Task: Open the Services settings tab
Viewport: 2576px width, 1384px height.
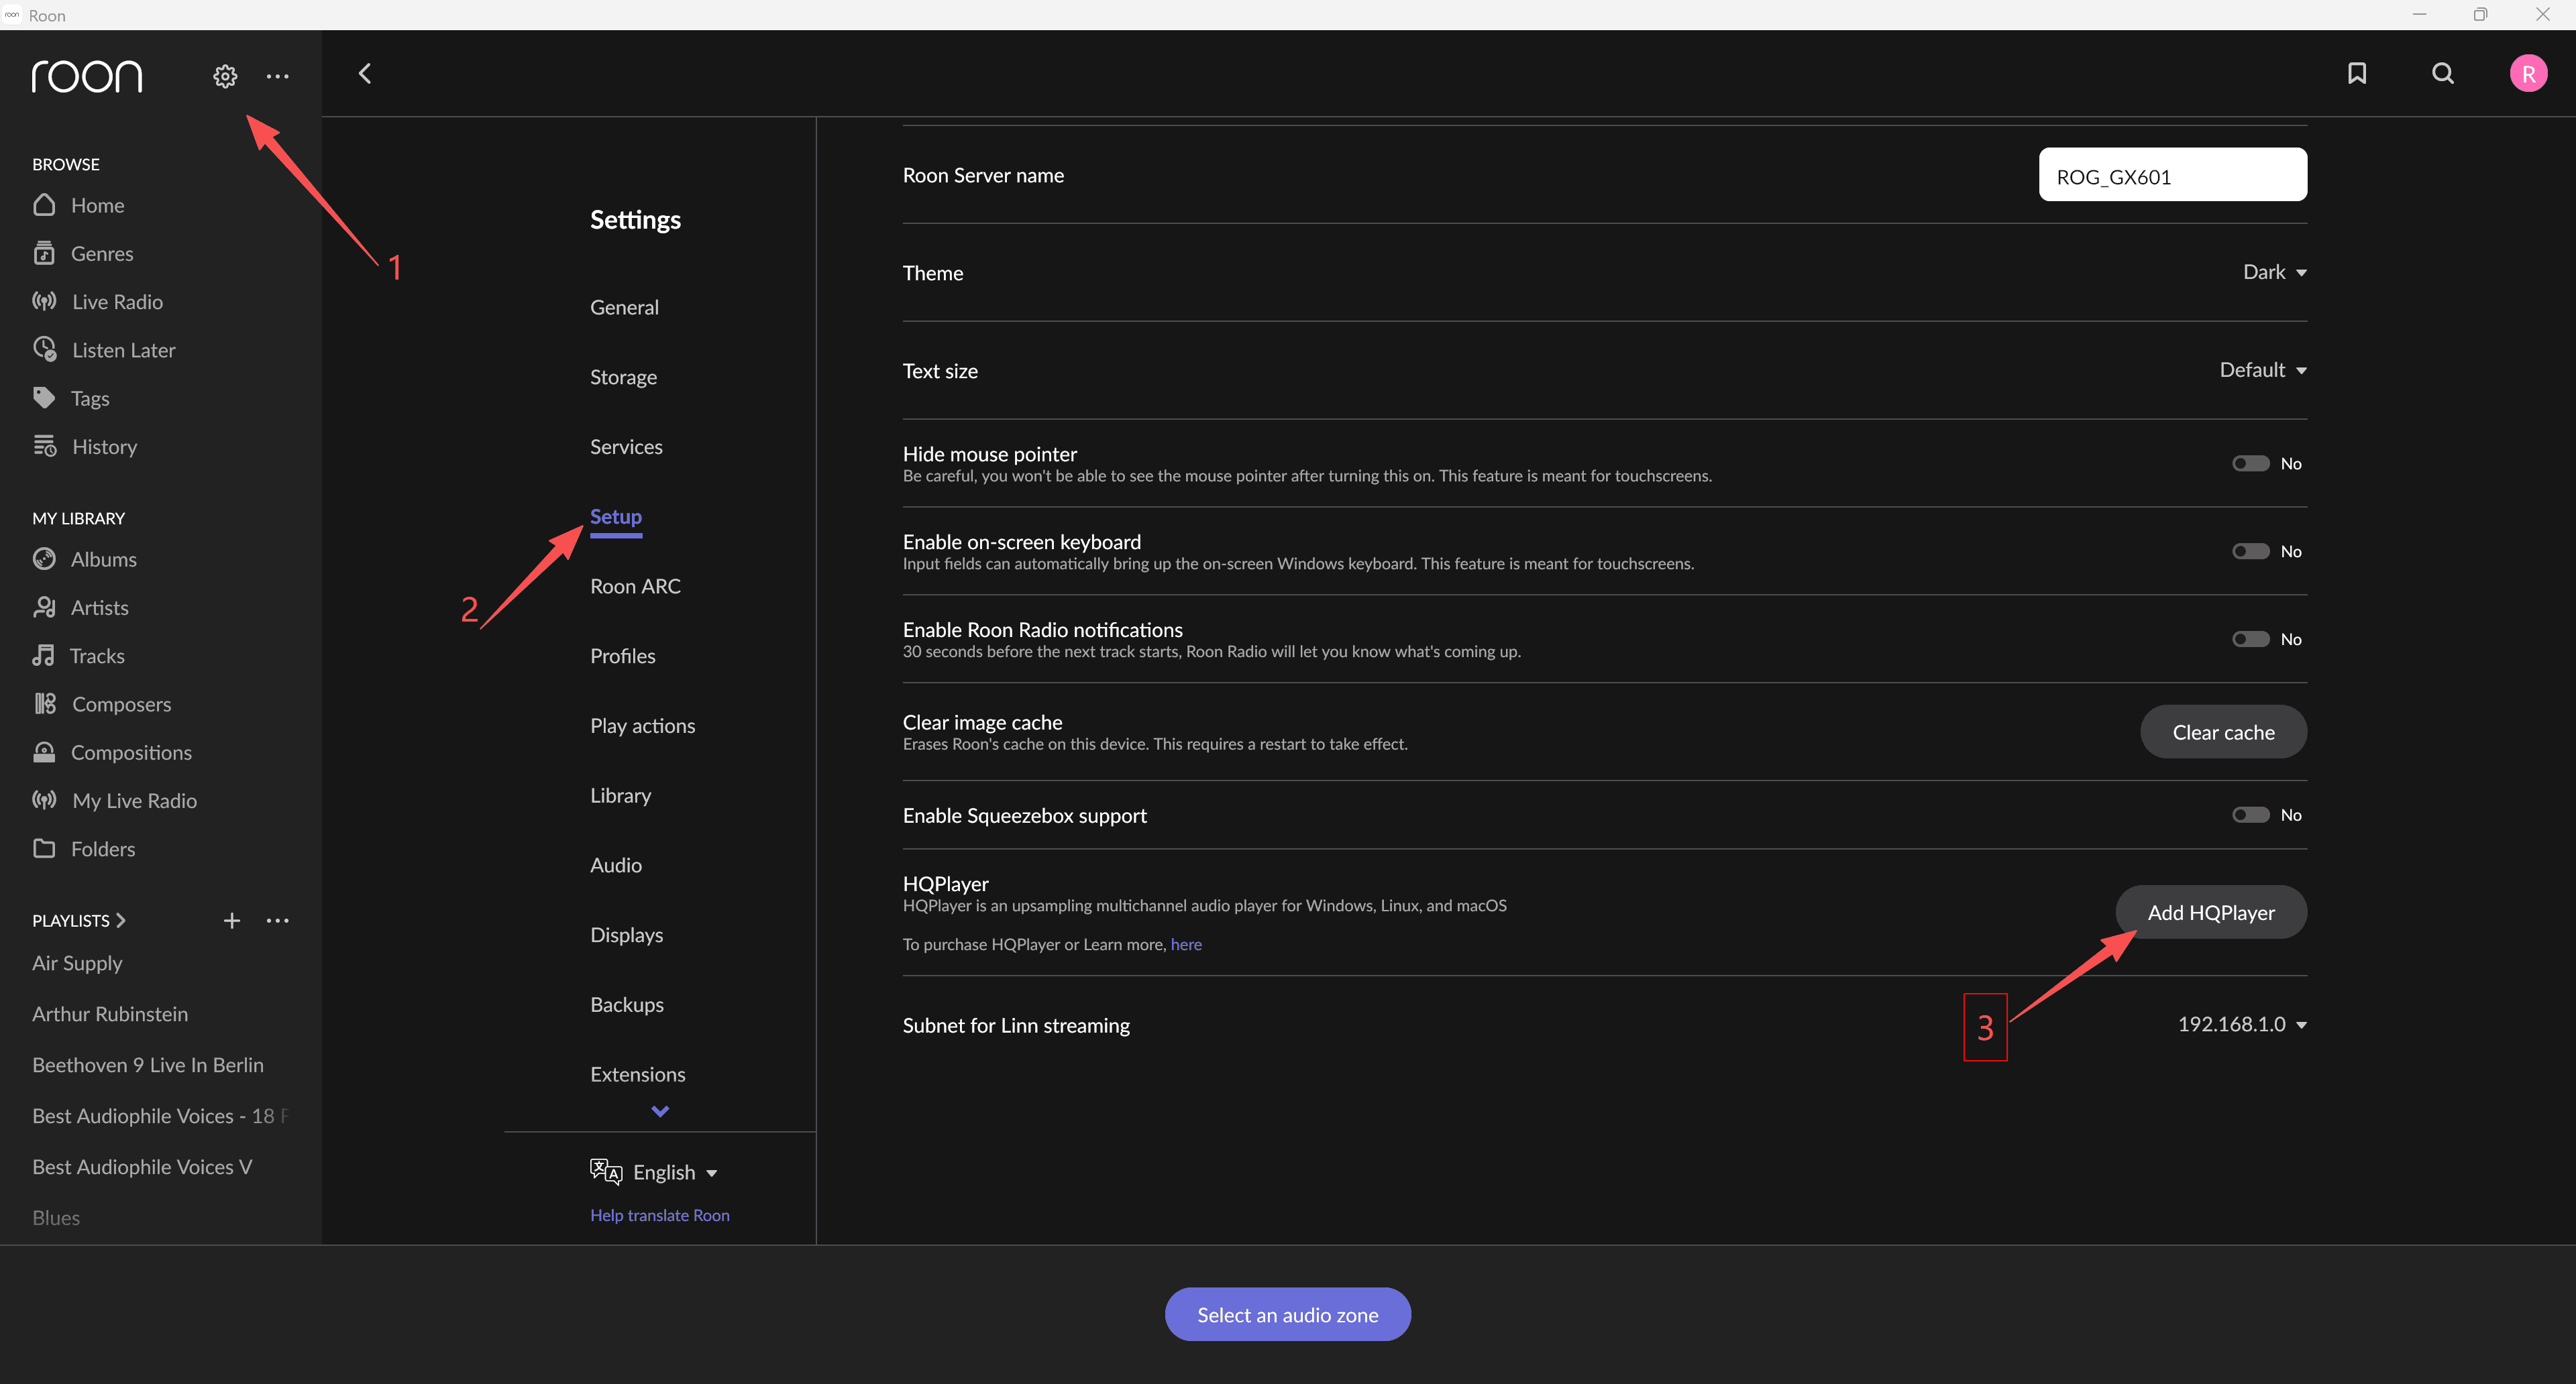Action: (x=626, y=447)
